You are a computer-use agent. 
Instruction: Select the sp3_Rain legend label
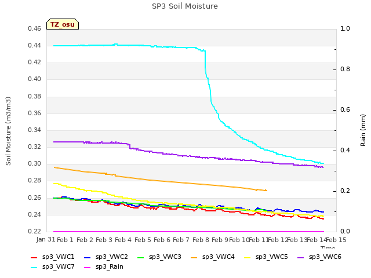[x=110, y=267]
